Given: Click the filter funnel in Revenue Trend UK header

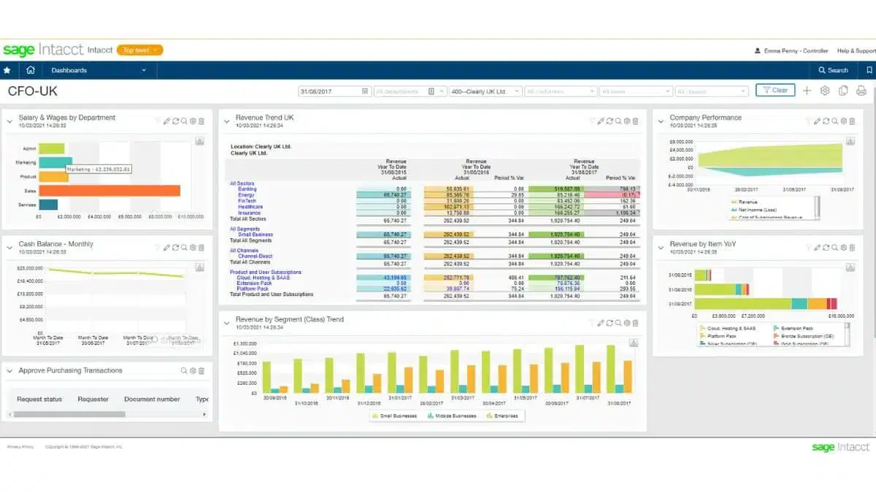Looking at the screenshot, I should click(x=591, y=121).
